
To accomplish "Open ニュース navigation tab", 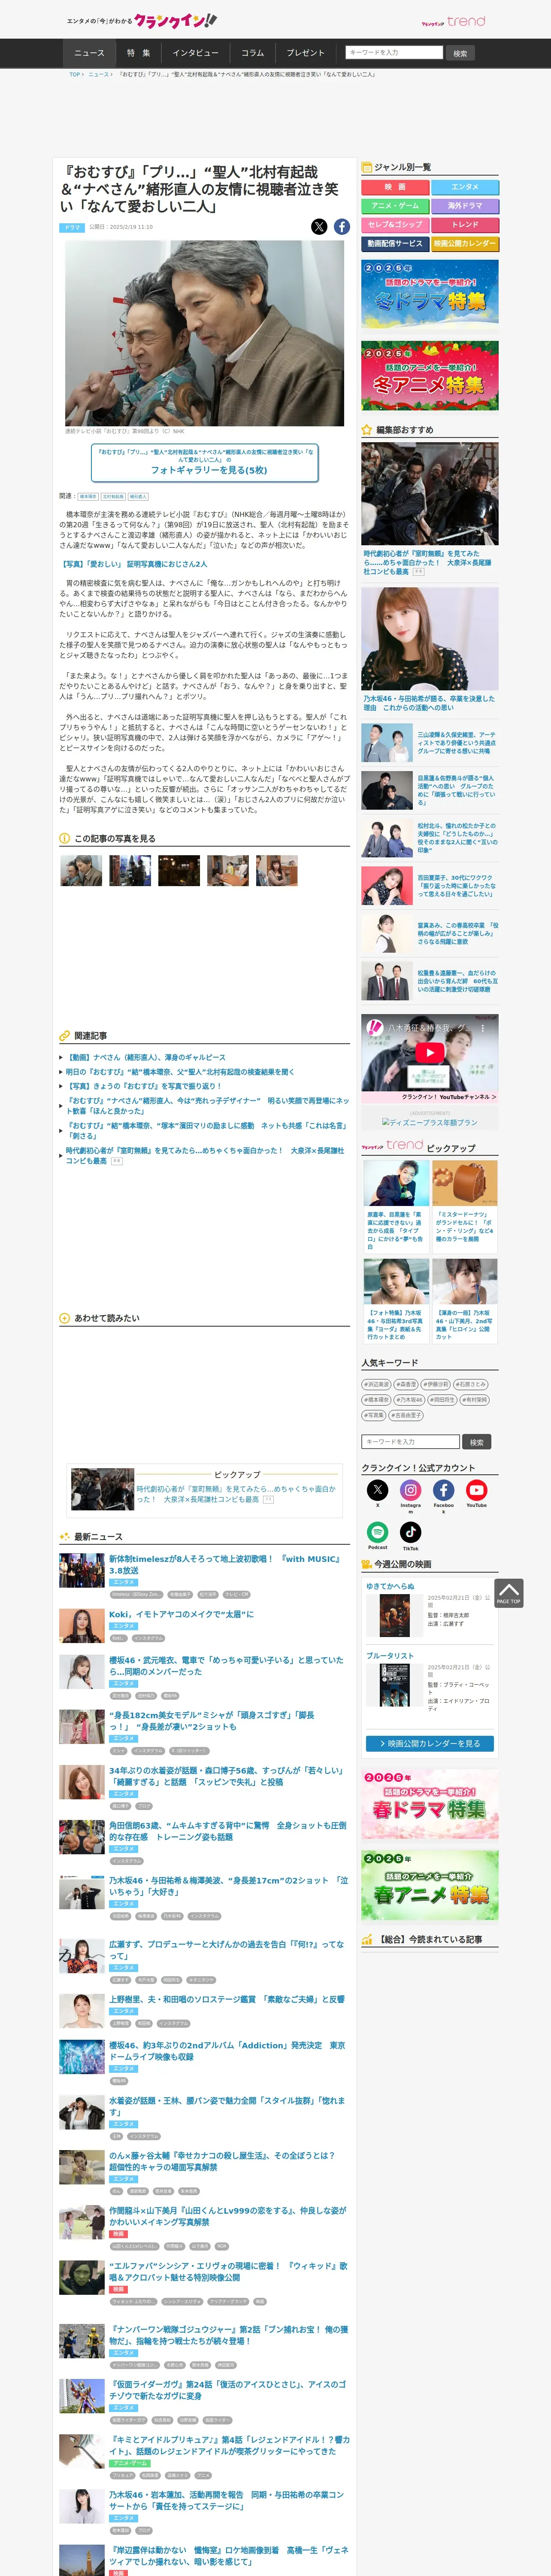I will pyautogui.click(x=89, y=53).
